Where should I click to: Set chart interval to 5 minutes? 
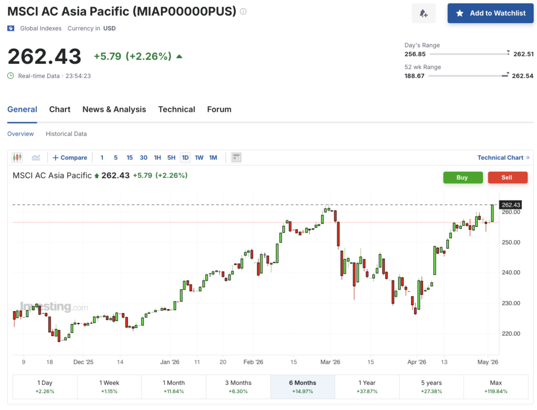click(116, 158)
